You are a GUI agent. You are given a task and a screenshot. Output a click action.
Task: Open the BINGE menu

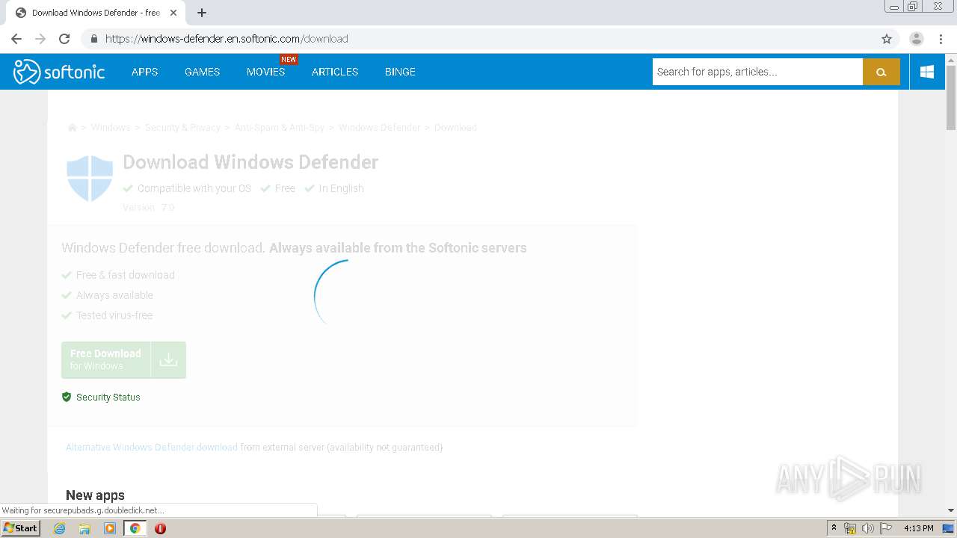tap(400, 72)
